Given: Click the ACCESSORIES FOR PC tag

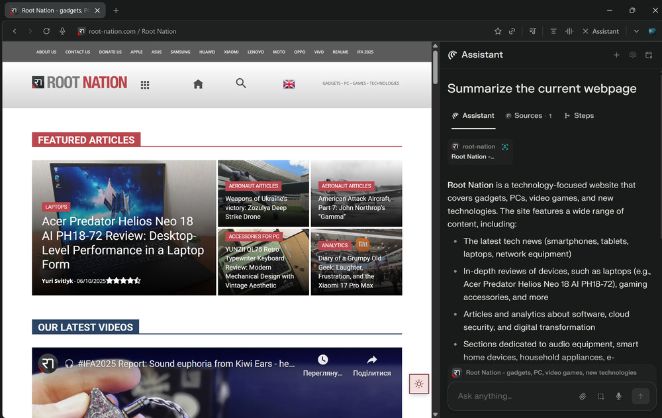Looking at the screenshot, I should [x=254, y=236].
